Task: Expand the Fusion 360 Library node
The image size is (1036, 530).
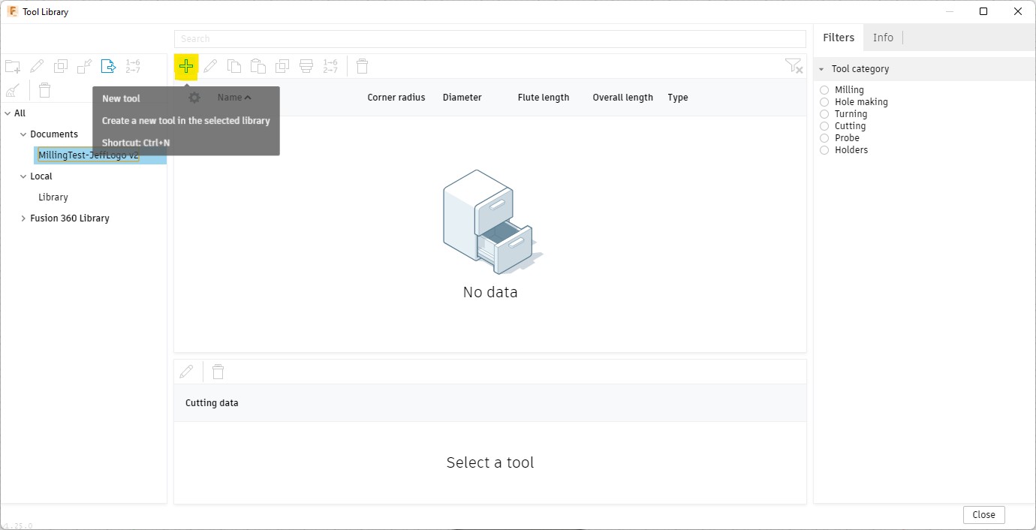Action: pos(23,218)
